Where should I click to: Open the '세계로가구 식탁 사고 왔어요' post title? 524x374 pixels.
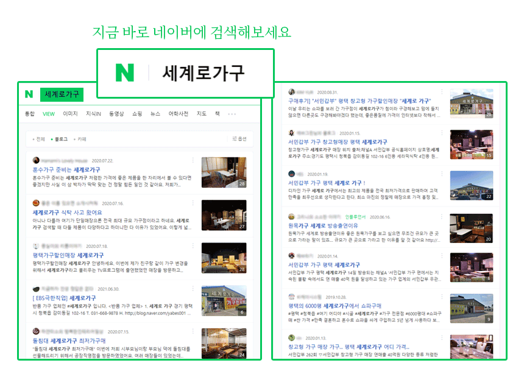67,212
